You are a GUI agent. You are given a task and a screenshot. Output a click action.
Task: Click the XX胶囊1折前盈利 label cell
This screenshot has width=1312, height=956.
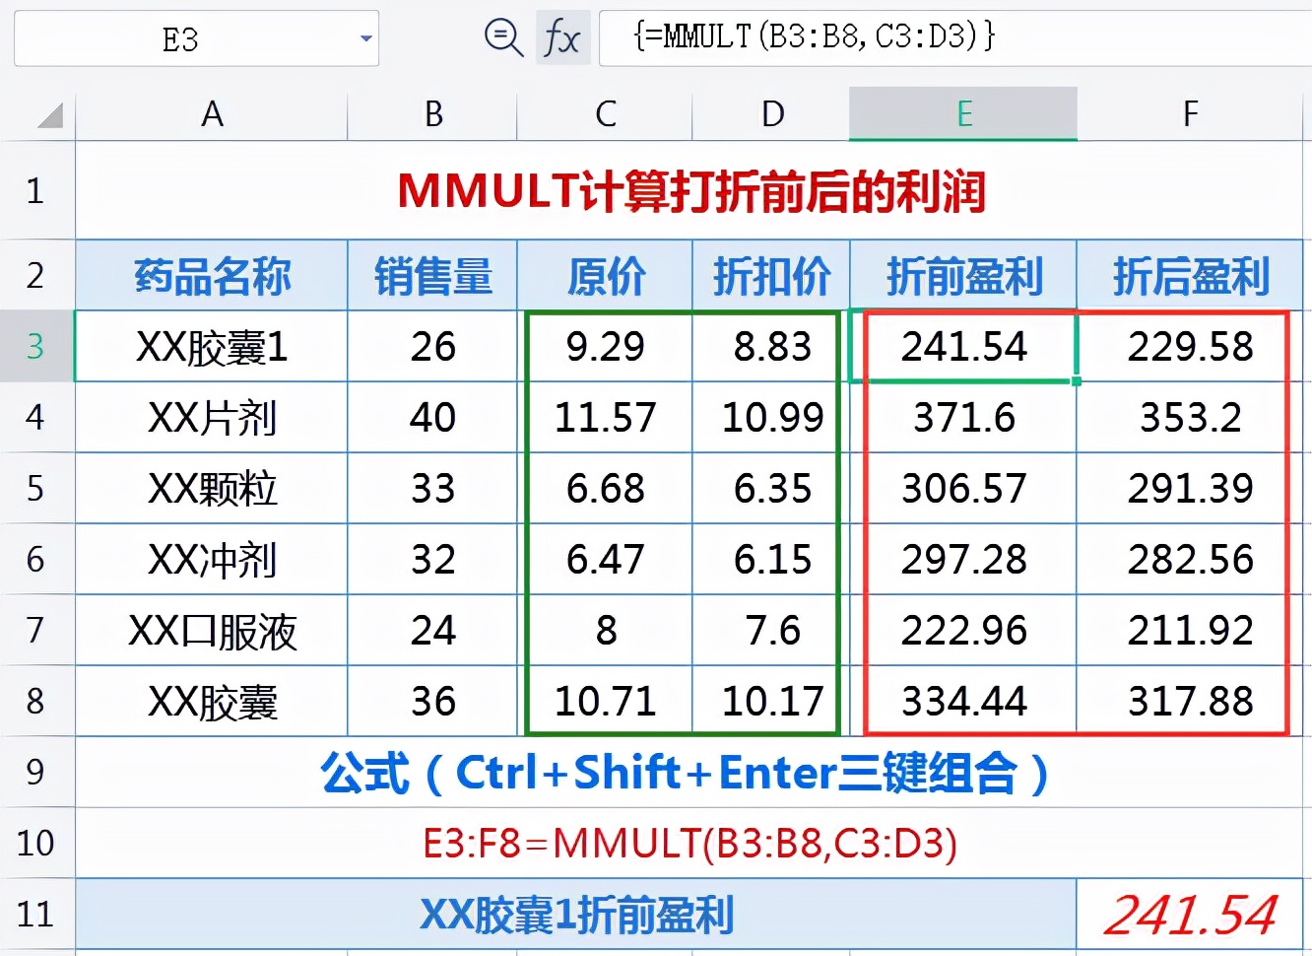click(576, 914)
